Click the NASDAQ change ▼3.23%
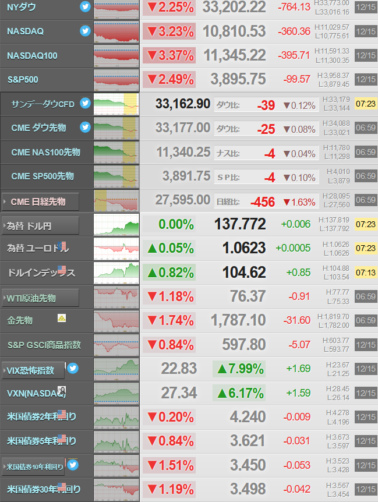The height and width of the screenshot is (502, 378). pyautogui.click(x=169, y=31)
